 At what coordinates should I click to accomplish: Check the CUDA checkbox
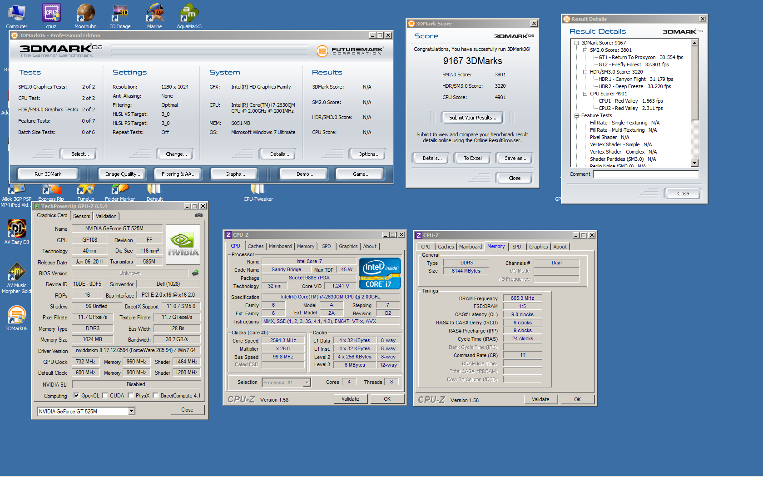tap(105, 396)
